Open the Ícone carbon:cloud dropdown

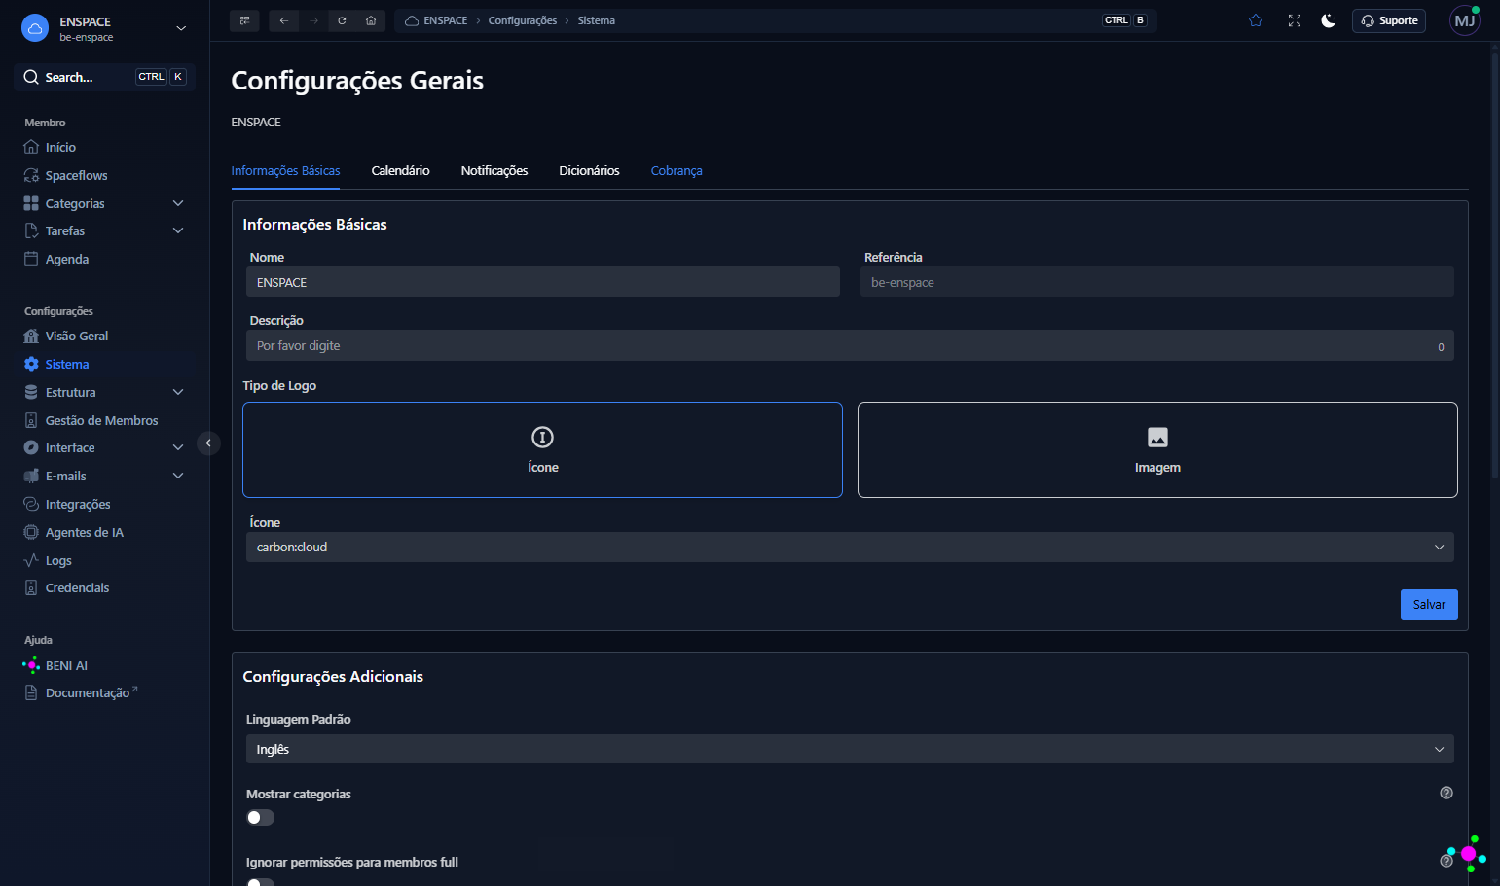[x=850, y=547]
